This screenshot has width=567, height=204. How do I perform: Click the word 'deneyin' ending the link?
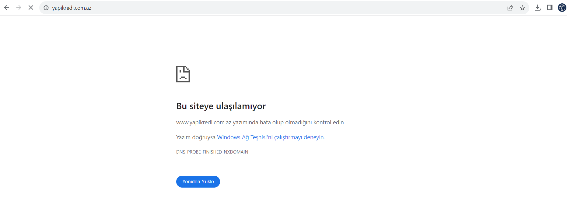pos(313,137)
